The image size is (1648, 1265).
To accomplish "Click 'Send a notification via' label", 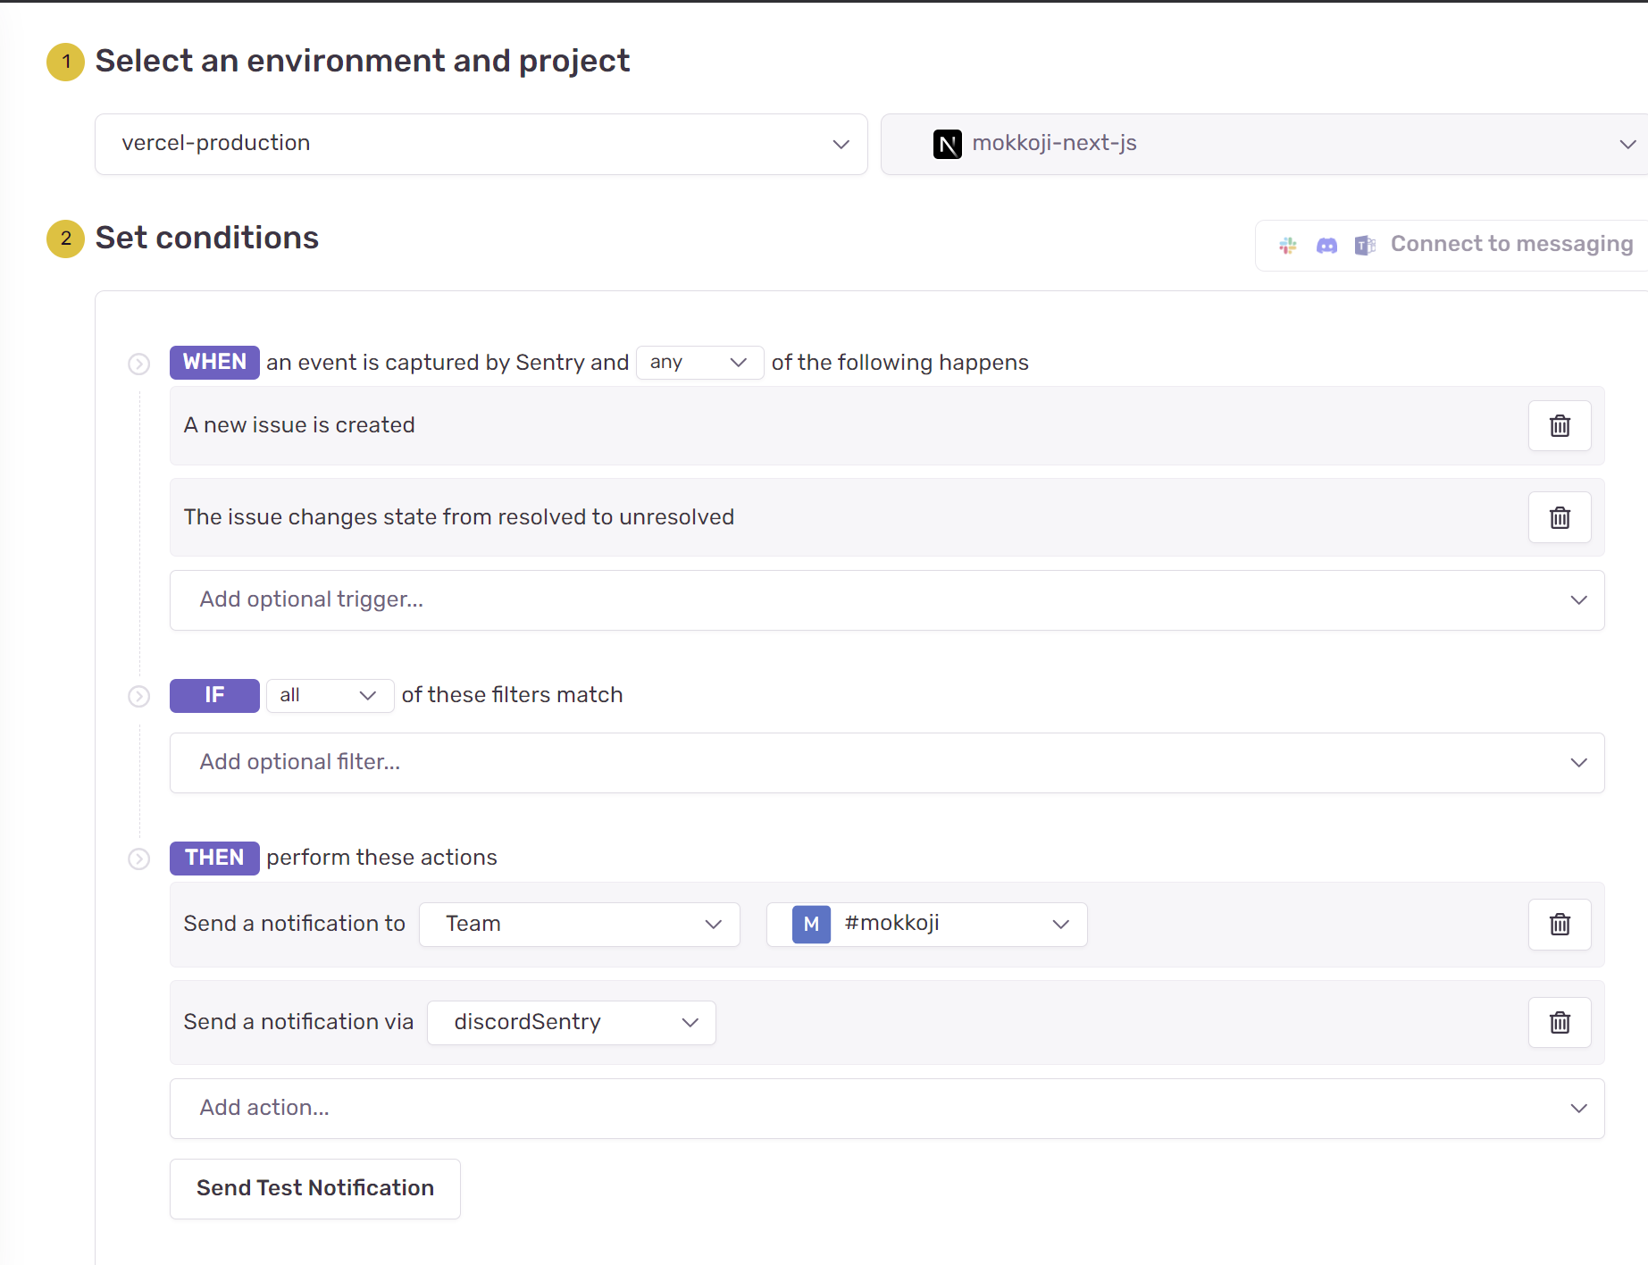I will pos(298,1022).
